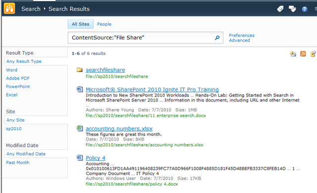Open the Preferences link
The height and width of the screenshot is (193, 317).
click(242, 35)
